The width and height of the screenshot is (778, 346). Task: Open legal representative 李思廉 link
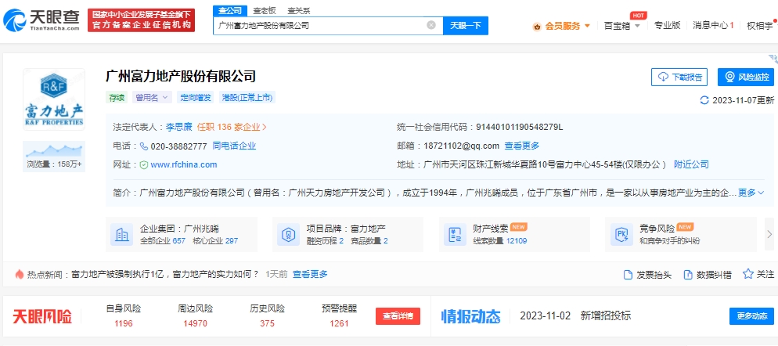point(178,127)
